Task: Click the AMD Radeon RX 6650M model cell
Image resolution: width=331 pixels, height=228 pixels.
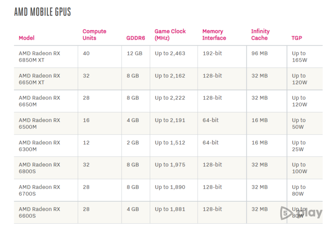Action: tap(40, 101)
